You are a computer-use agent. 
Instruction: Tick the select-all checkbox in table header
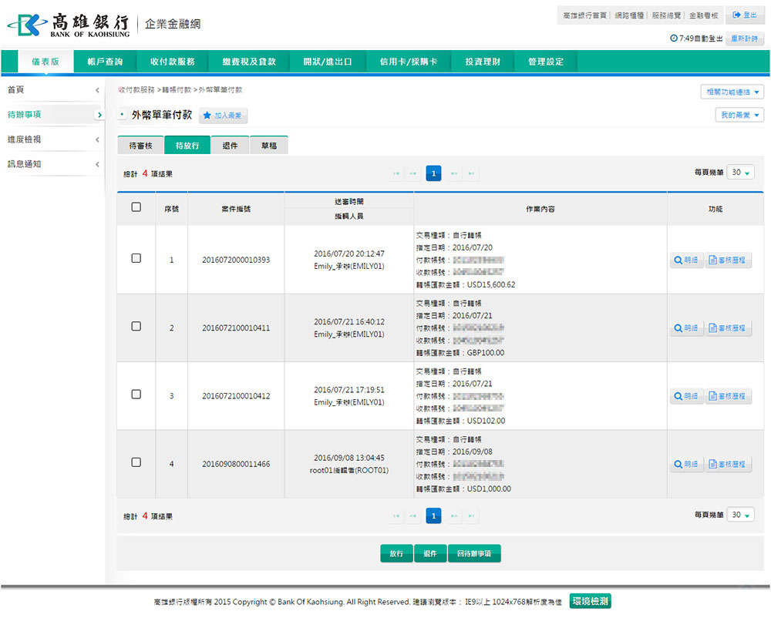coord(136,207)
